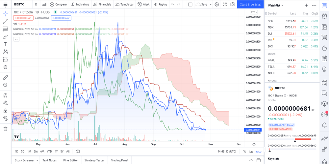Enter fullscreen mode
The height and width of the screenshot is (164, 329).
[225, 4]
